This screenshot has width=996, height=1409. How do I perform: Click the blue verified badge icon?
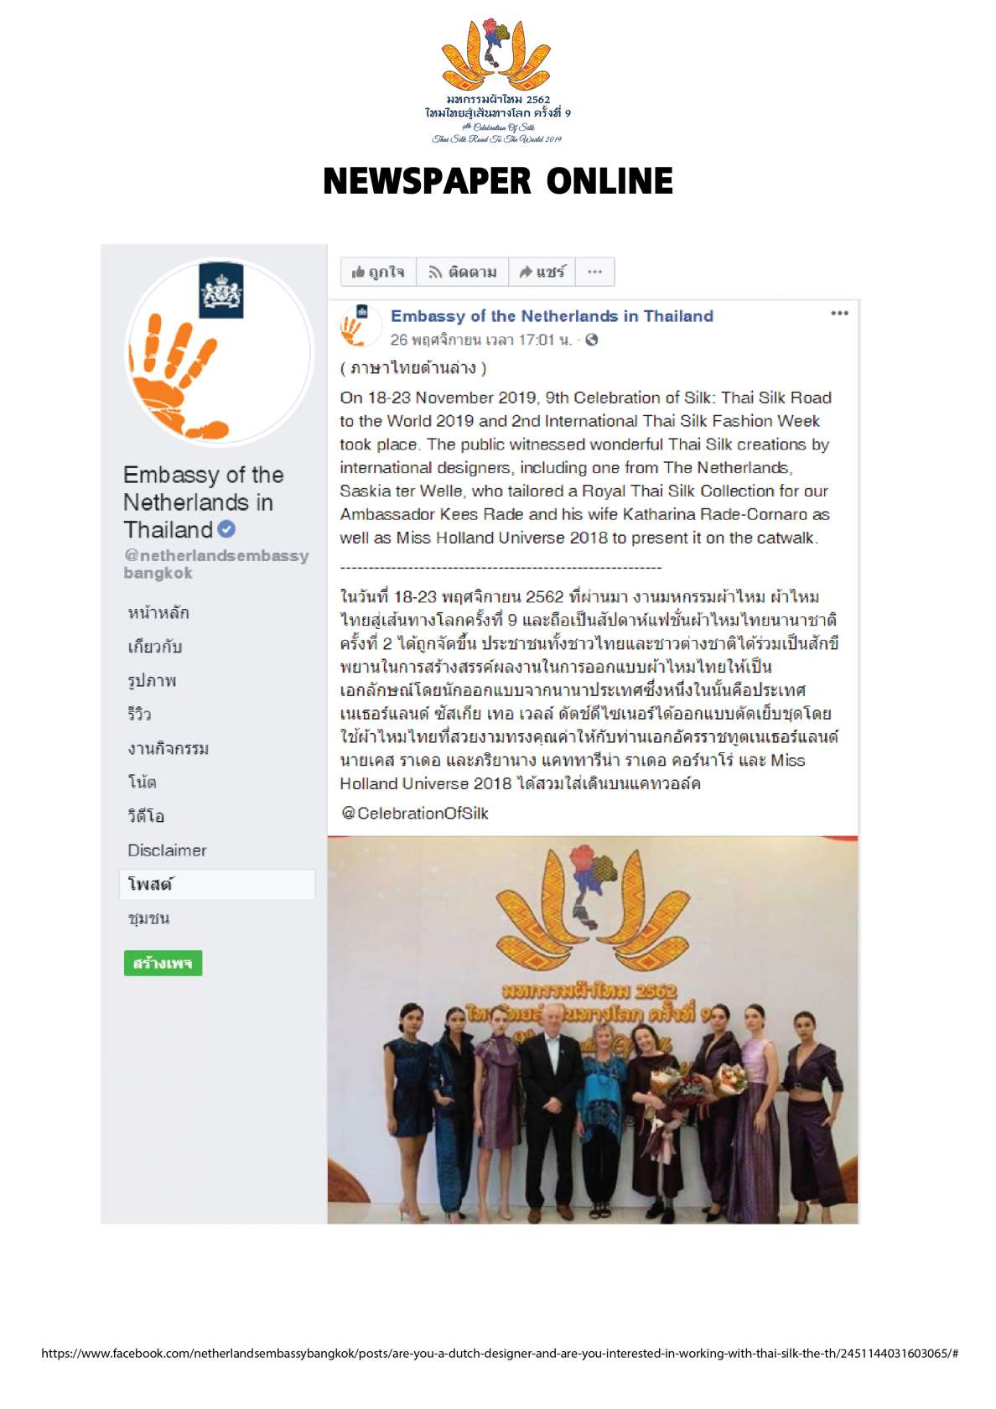tap(226, 529)
